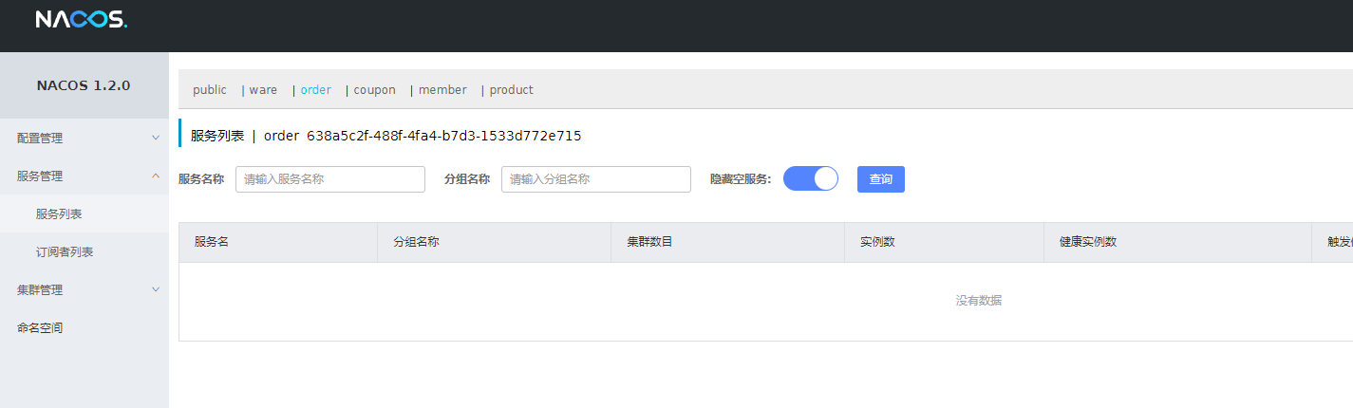Click the NACOS 1.2.0 version title
The height and width of the screenshot is (408, 1353).
click(84, 85)
